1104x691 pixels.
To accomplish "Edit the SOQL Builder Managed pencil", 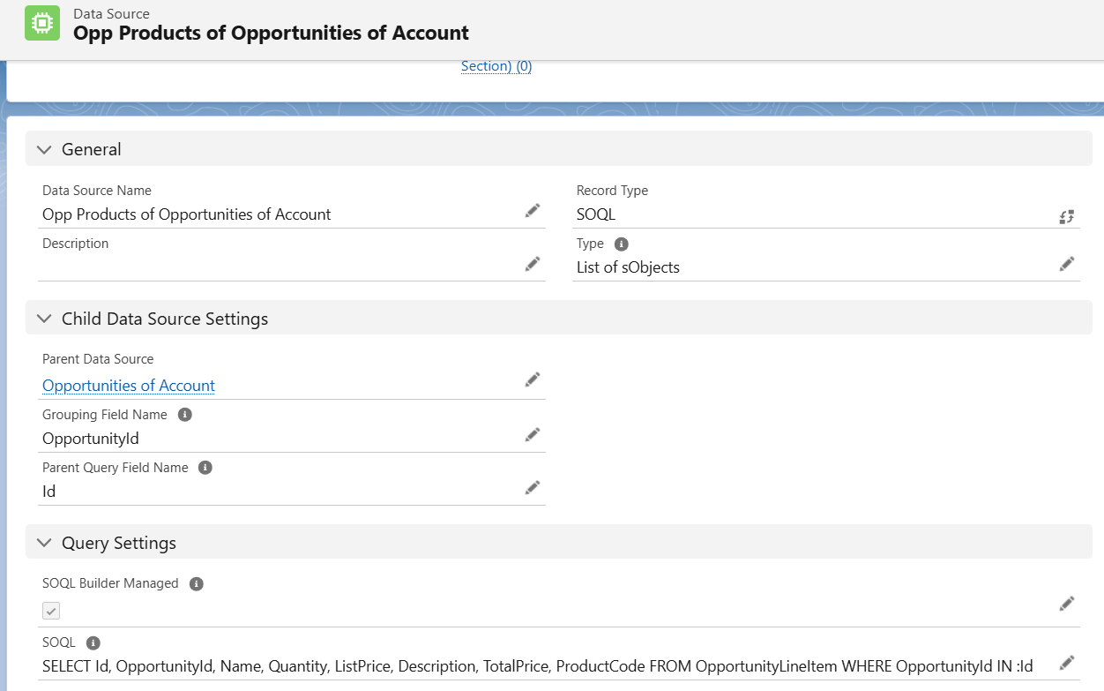I will pos(1066,604).
